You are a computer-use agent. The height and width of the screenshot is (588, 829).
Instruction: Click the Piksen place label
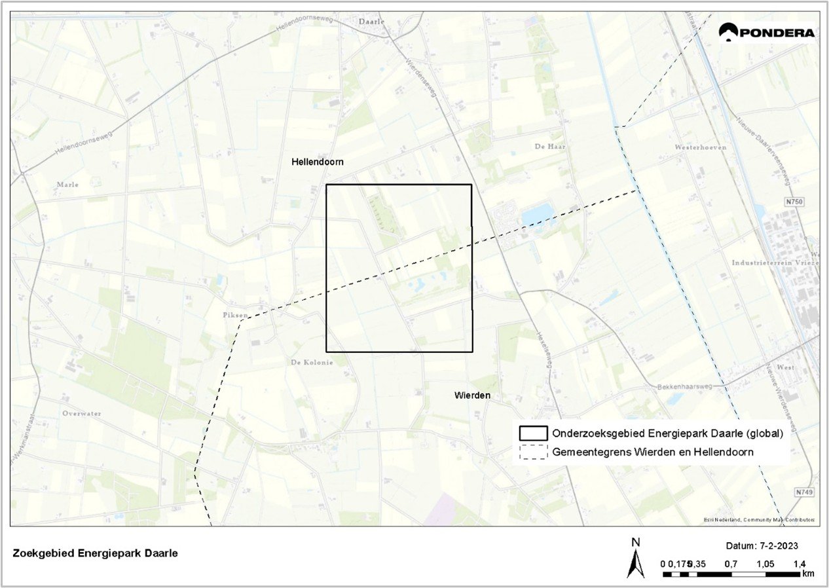[x=235, y=315]
